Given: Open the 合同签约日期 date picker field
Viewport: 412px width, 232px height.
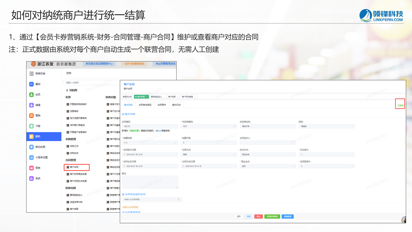Looking at the screenshot, I should [150, 155].
